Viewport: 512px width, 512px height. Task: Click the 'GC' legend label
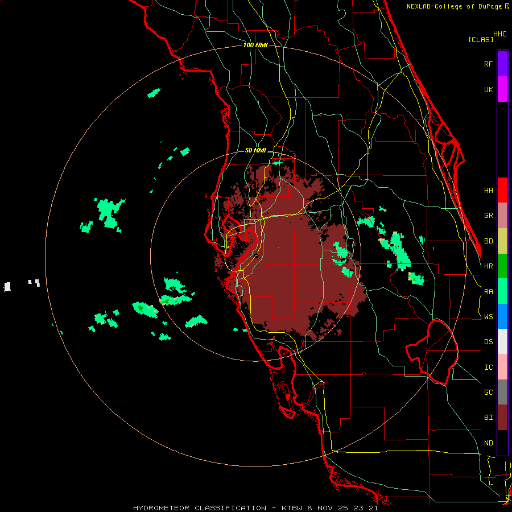[x=488, y=393]
